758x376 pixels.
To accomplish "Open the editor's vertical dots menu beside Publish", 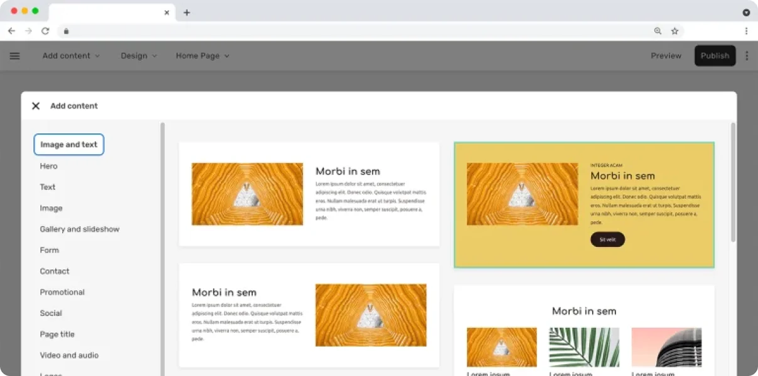I will click(x=747, y=56).
